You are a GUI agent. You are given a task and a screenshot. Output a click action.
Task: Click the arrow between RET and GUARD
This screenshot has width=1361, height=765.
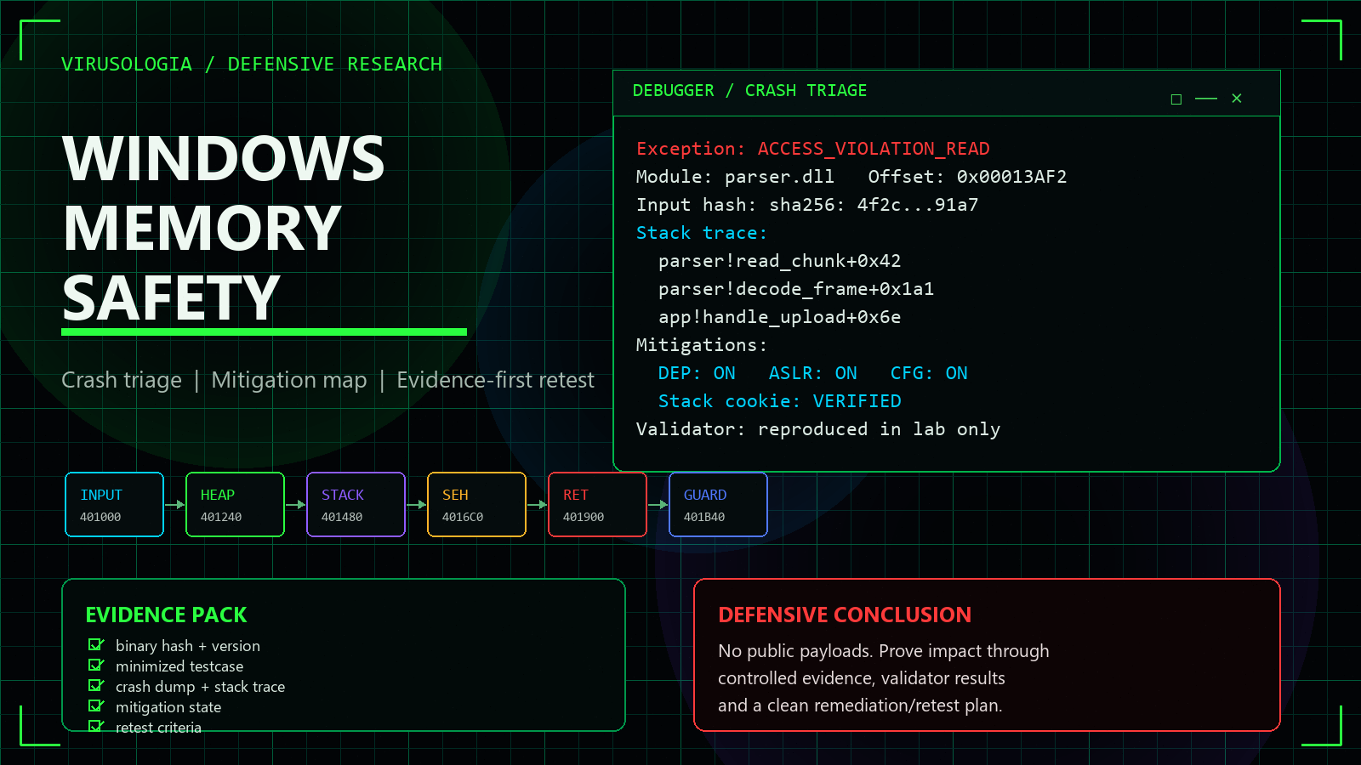[658, 505]
